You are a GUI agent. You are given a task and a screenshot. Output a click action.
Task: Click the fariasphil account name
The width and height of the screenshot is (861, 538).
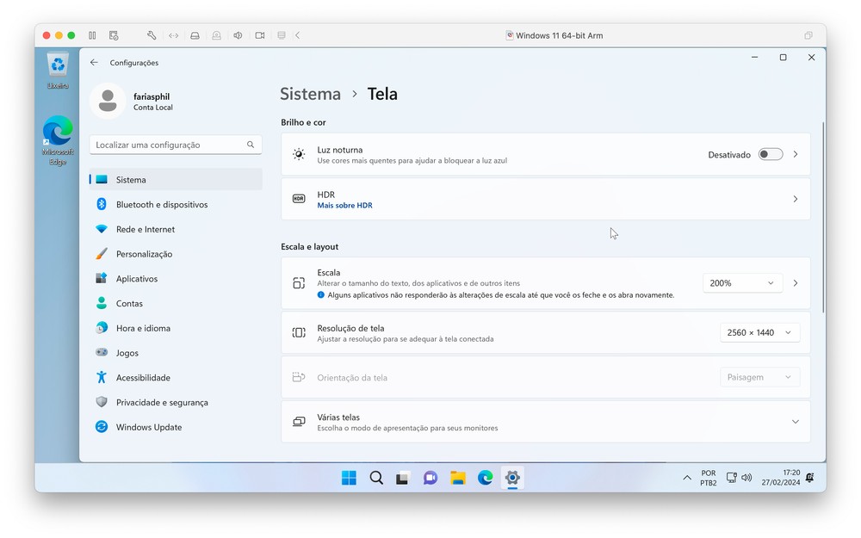(152, 96)
